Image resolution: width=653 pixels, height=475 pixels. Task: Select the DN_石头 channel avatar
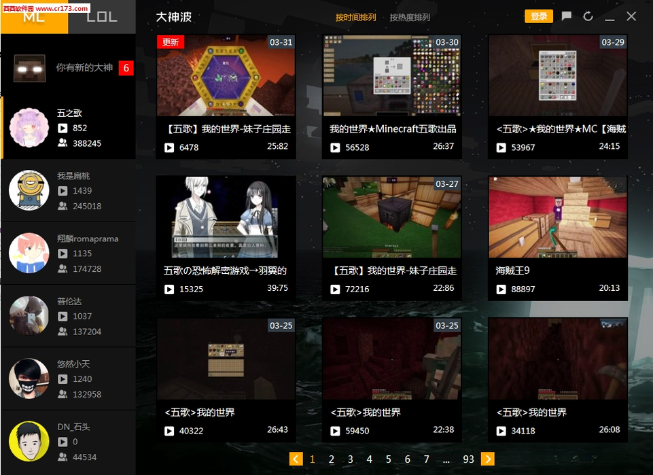(x=29, y=441)
